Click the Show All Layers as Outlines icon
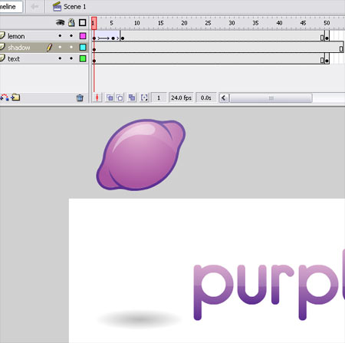The height and width of the screenshot is (343, 345). pos(83,23)
